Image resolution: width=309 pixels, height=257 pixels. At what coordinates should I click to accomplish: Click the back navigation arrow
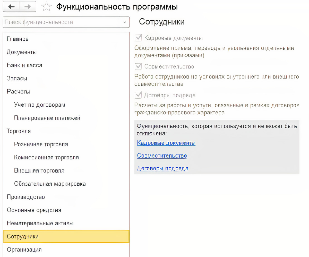(x=12, y=6)
